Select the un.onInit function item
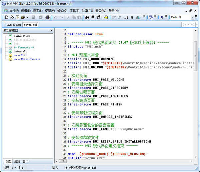Viewport: 200px width, 172px height. [x=20, y=56]
